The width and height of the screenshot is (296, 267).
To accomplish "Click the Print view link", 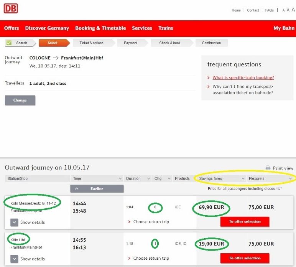I will point(283,168).
